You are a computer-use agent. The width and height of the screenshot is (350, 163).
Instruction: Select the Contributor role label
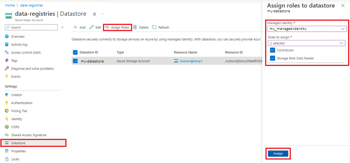pos(285,50)
